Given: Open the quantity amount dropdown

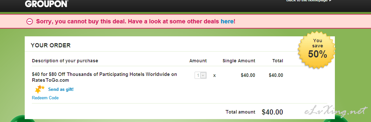Looking at the screenshot, I should tap(201, 75).
